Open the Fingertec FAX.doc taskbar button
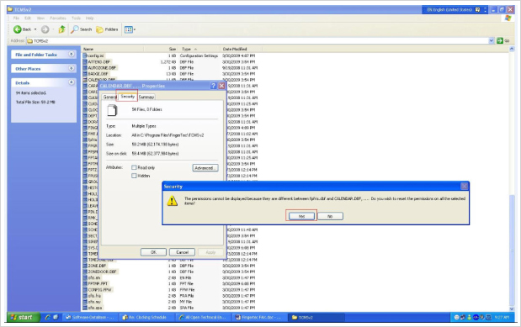The width and height of the screenshot is (521, 327). click(260, 318)
